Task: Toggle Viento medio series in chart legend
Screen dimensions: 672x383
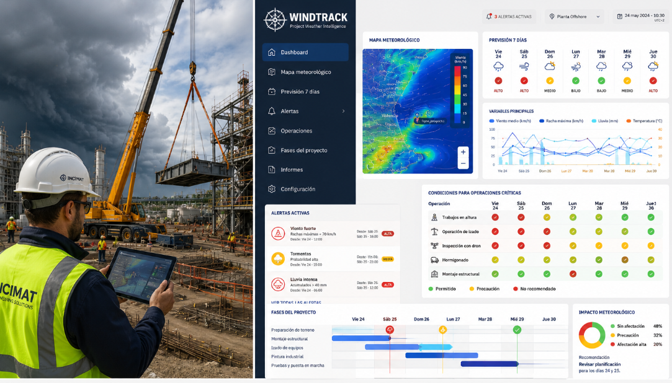Action: [510, 121]
